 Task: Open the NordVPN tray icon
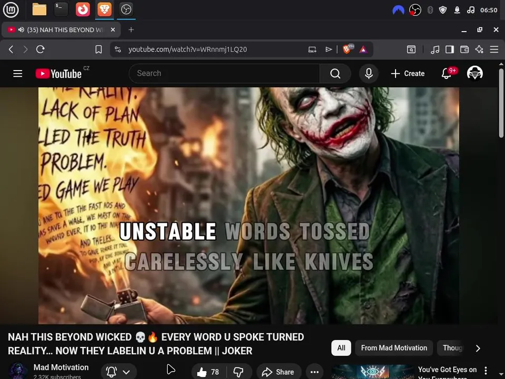[x=398, y=11]
